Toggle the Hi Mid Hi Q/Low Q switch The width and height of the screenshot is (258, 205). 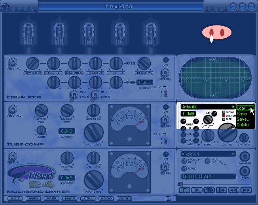(x=95, y=95)
